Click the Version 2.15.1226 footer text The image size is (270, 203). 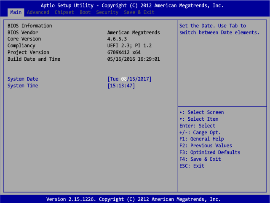[134, 199]
